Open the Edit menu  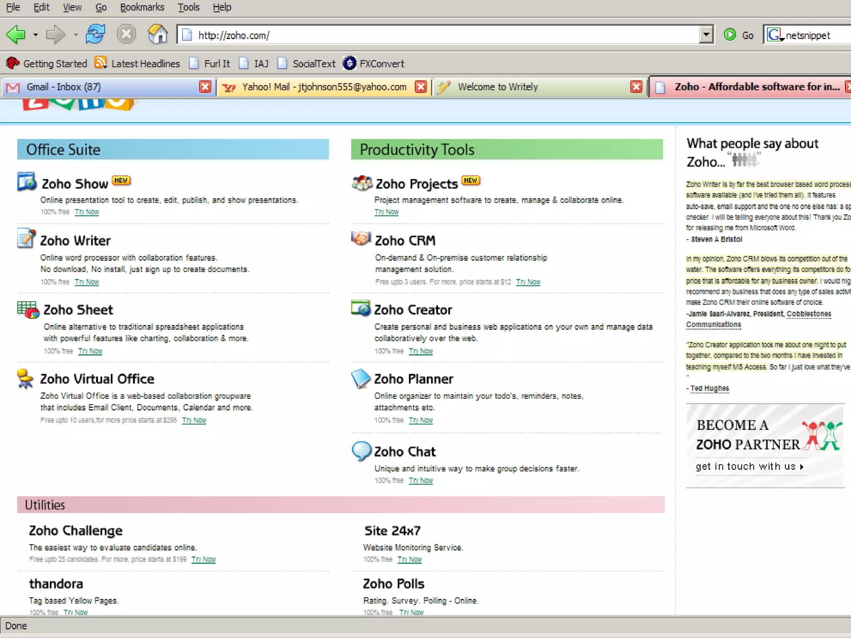41,7
